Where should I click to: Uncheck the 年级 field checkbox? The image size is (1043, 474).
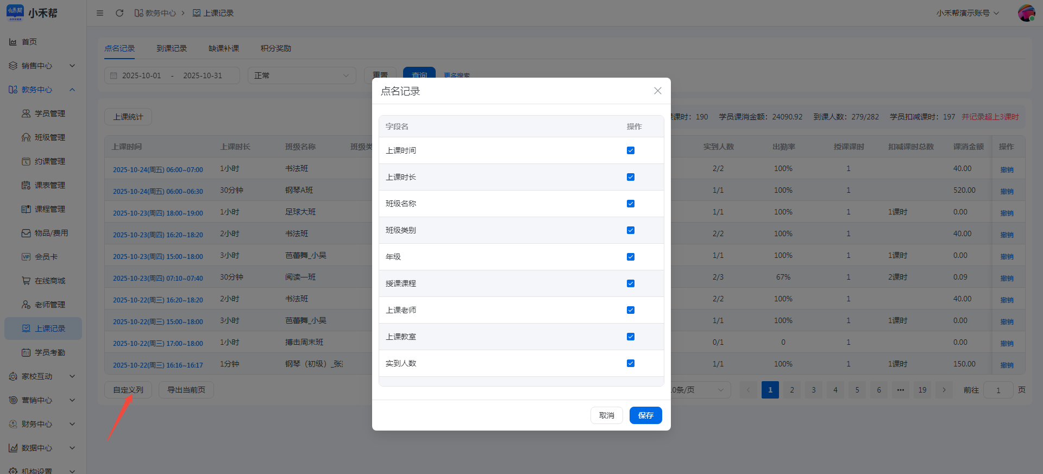631,257
